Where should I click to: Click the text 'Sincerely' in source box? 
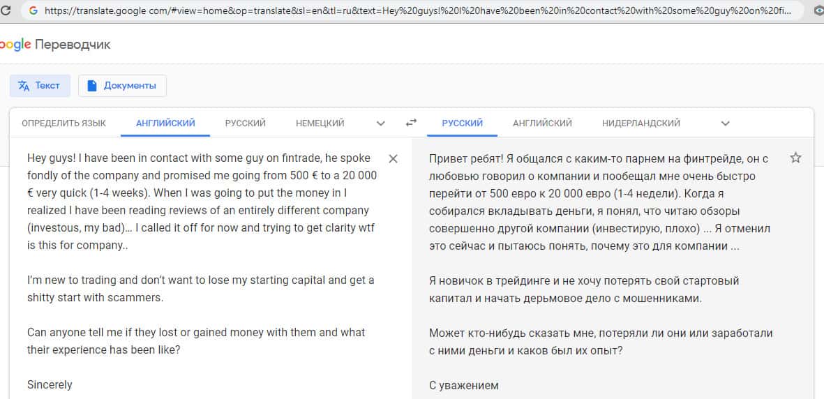(x=50, y=385)
